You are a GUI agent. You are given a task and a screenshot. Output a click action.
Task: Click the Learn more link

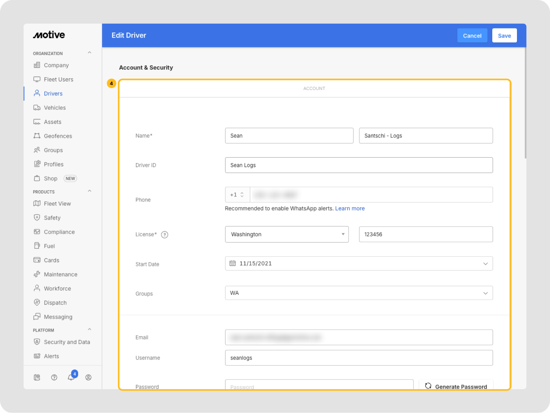pos(350,208)
